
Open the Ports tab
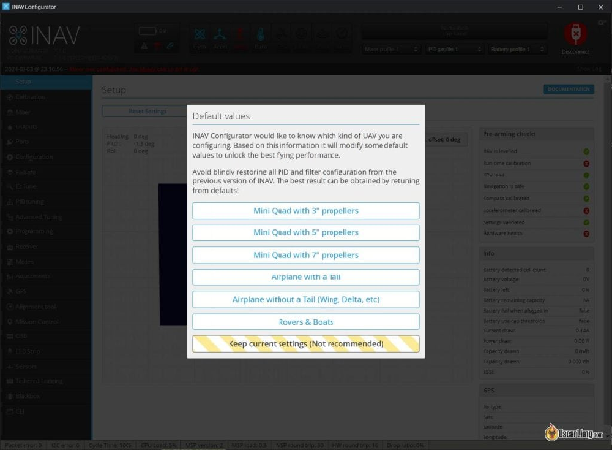pyautogui.click(x=46, y=142)
